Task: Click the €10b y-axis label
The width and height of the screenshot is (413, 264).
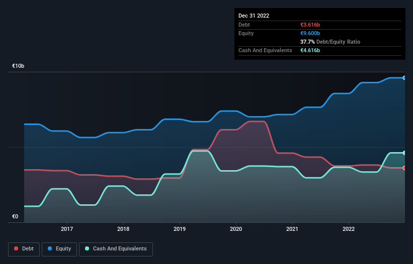Action: tap(18, 66)
